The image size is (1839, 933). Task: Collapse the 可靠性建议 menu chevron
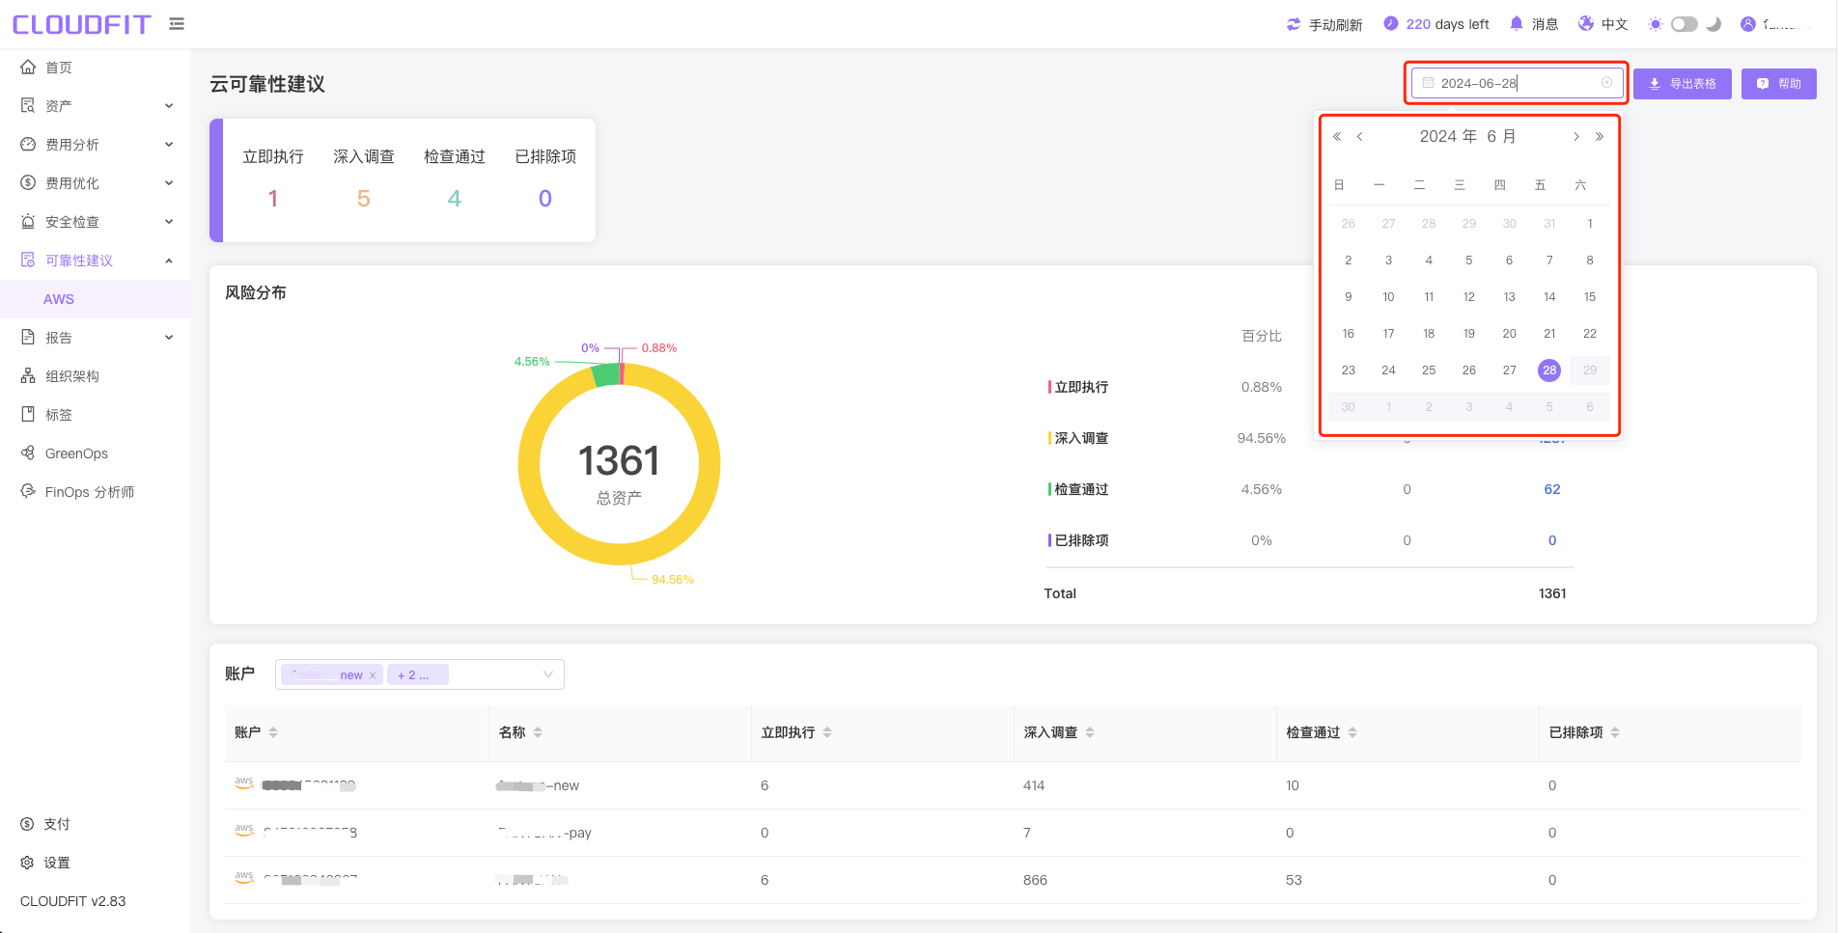(x=169, y=261)
